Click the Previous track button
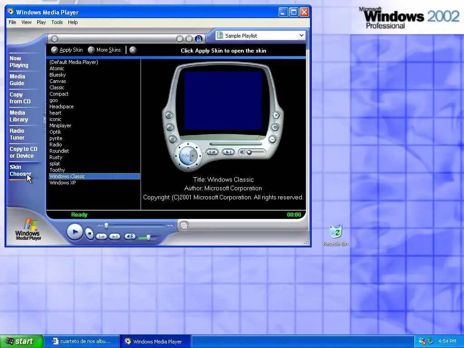This screenshot has width=464, height=348. (x=101, y=237)
